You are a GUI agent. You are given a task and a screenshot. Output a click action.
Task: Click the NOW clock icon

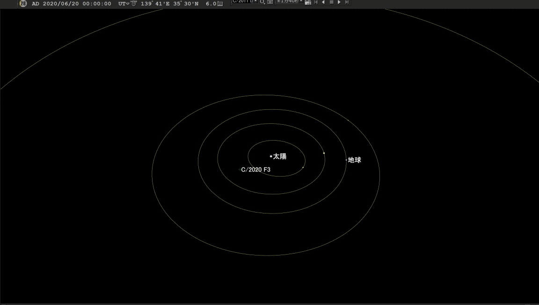click(133, 3)
